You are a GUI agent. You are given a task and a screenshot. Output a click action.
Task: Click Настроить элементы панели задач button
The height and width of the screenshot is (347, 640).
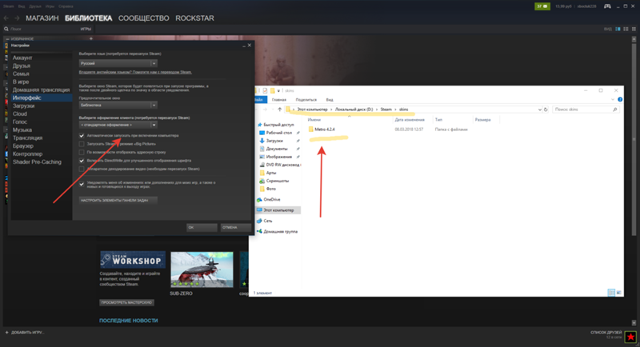coord(118,200)
